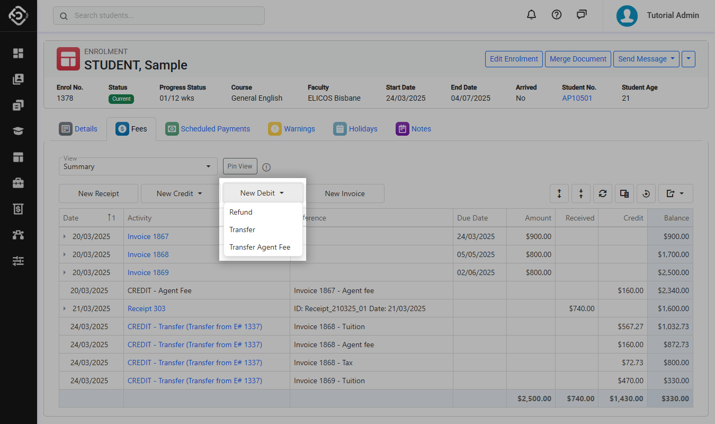The image size is (715, 424).
Task: Open the chat messages icon
Action: [x=582, y=15]
